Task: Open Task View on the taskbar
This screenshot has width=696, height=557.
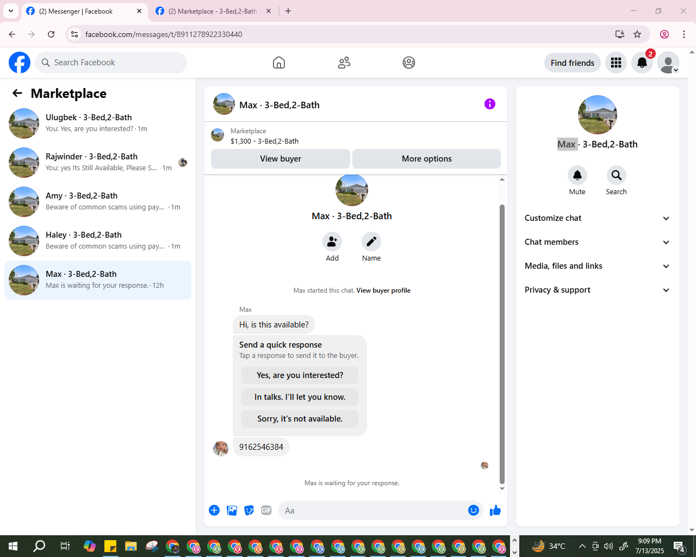Action: (x=65, y=546)
